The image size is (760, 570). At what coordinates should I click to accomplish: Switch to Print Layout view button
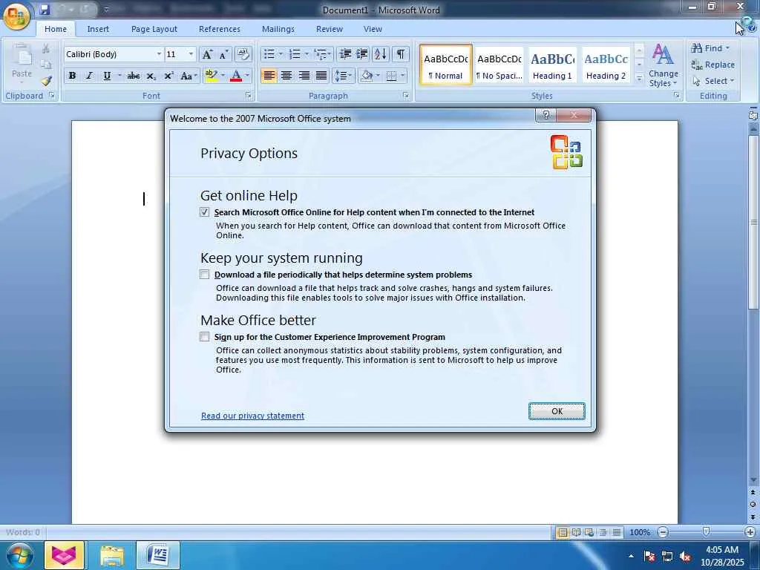tap(563, 532)
